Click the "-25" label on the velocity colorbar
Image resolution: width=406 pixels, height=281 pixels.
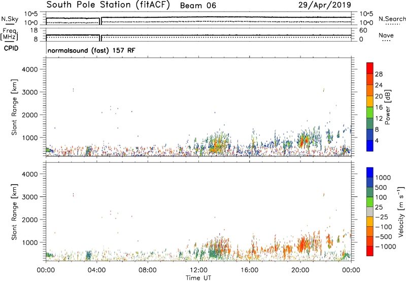[382, 217]
